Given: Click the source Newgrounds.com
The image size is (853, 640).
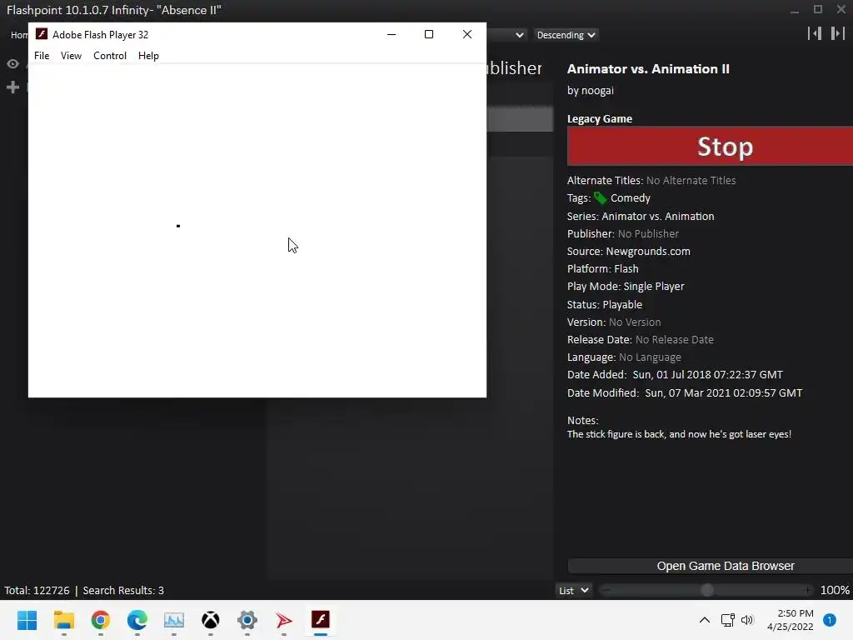Looking at the screenshot, I should pos(648,252).
